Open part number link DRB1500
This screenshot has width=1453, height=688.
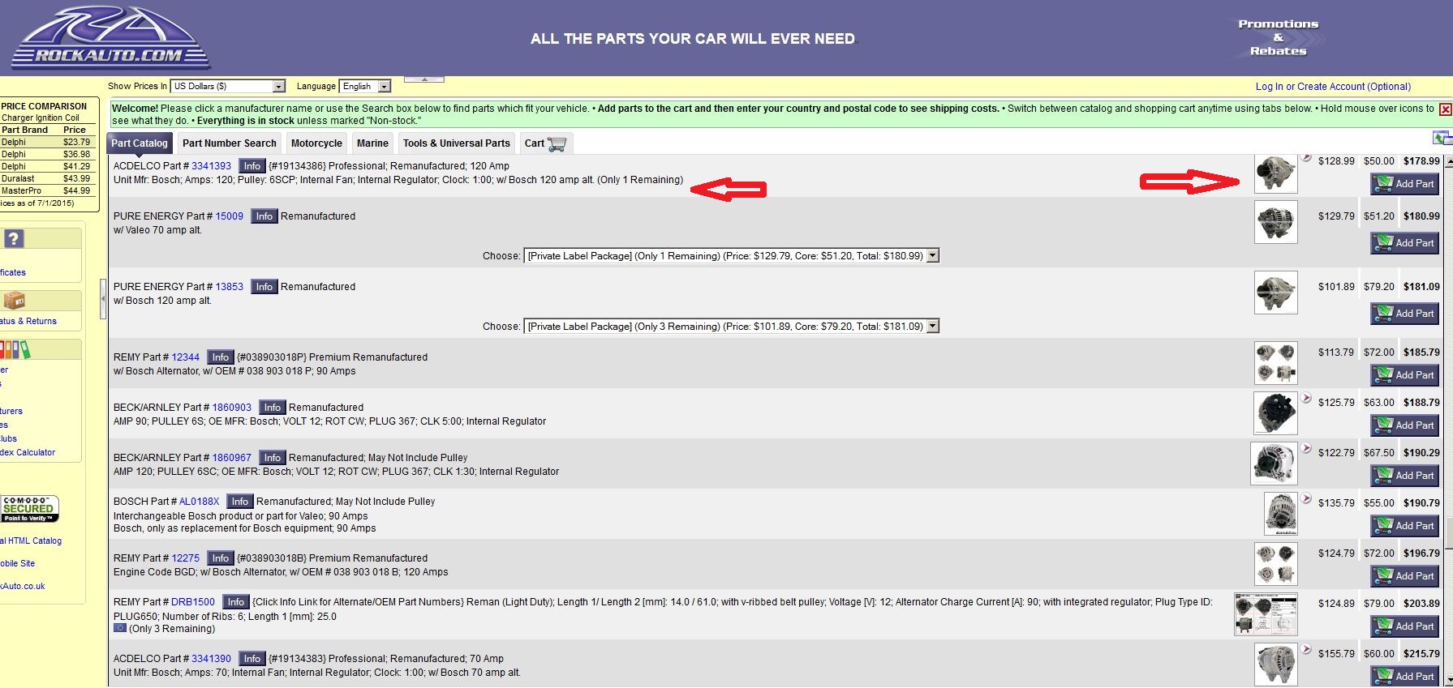coord(193,602)
